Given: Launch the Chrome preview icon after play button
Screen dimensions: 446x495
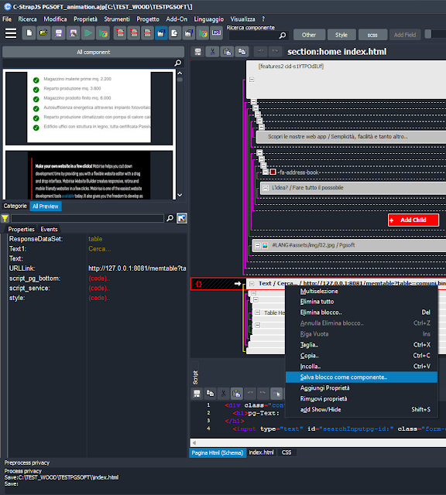Looking at the screenshot, I should click(103, 33).
